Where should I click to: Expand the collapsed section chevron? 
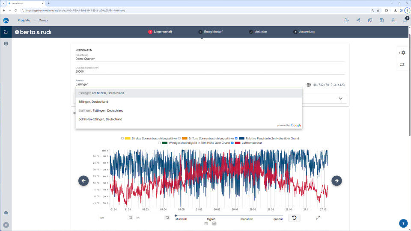point(340,98)
